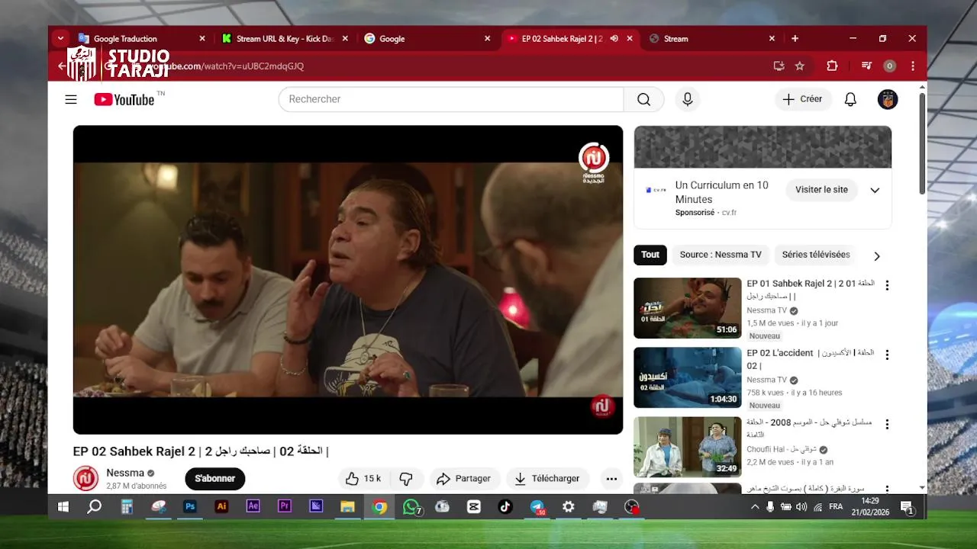Like the video with thumbs up
977x549 pixels.
[x=363, y=479]
